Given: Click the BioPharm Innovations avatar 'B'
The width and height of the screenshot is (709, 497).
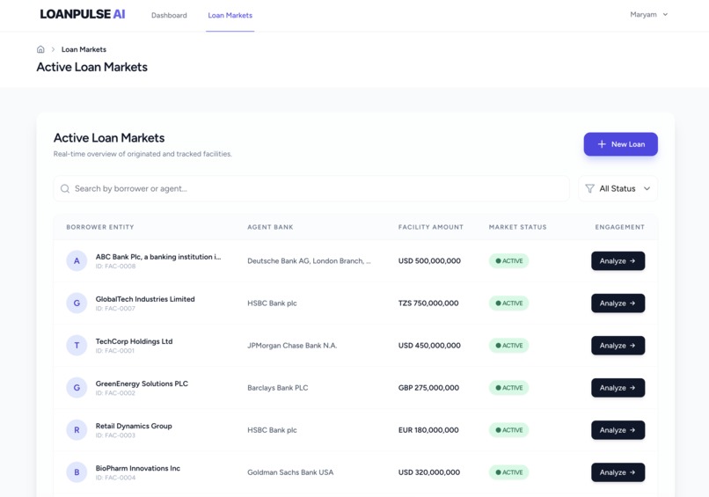Looking at the screenshot, I should 77,472.
